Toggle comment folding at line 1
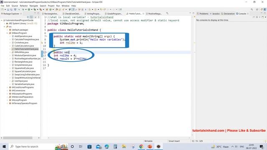 [46, 17]
